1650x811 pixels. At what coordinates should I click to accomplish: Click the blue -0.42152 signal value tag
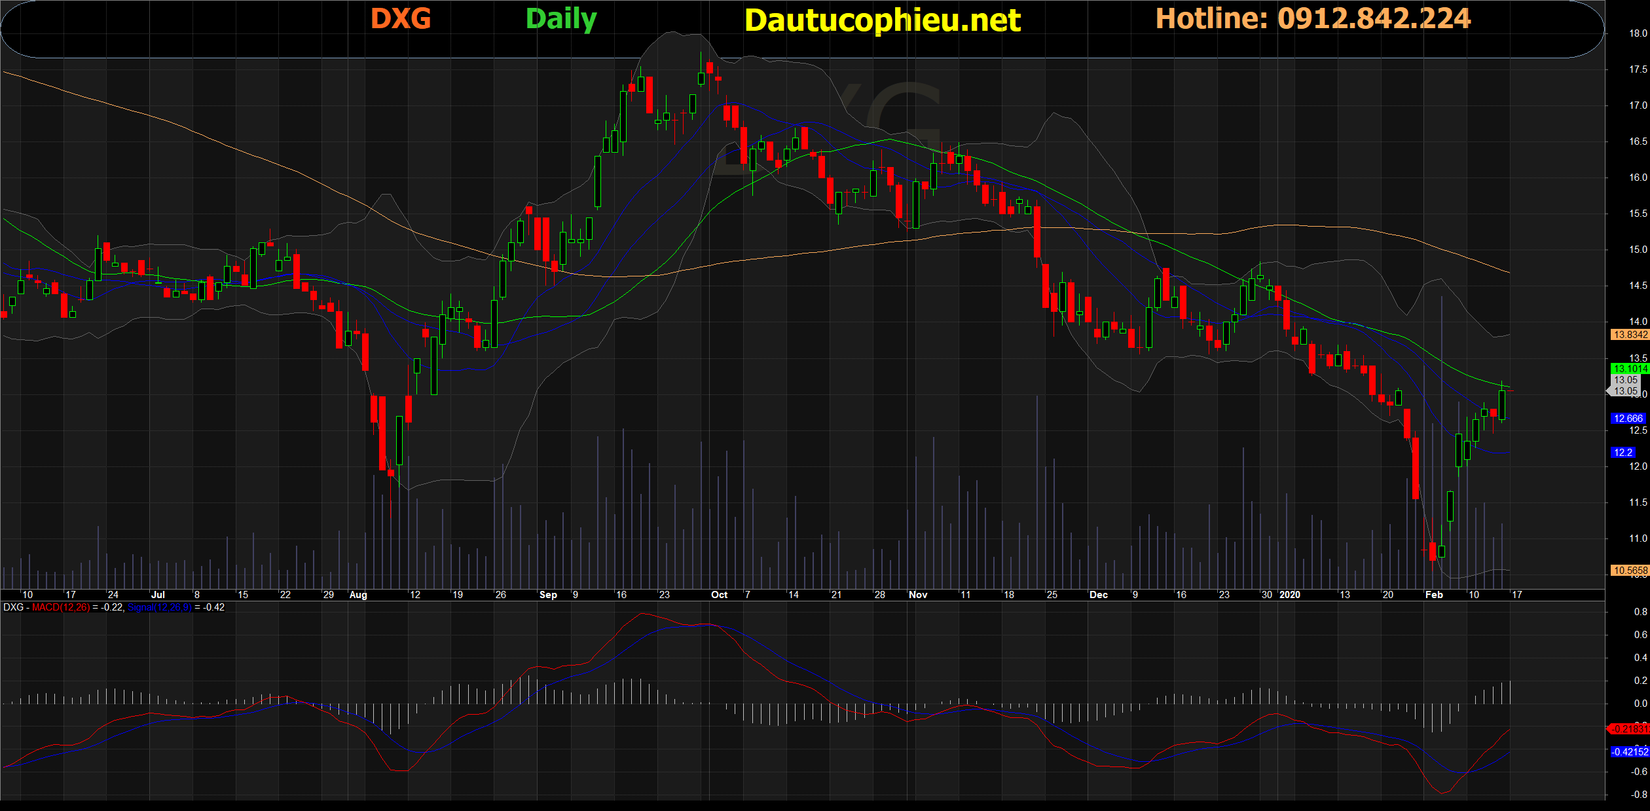point(1629,752)
